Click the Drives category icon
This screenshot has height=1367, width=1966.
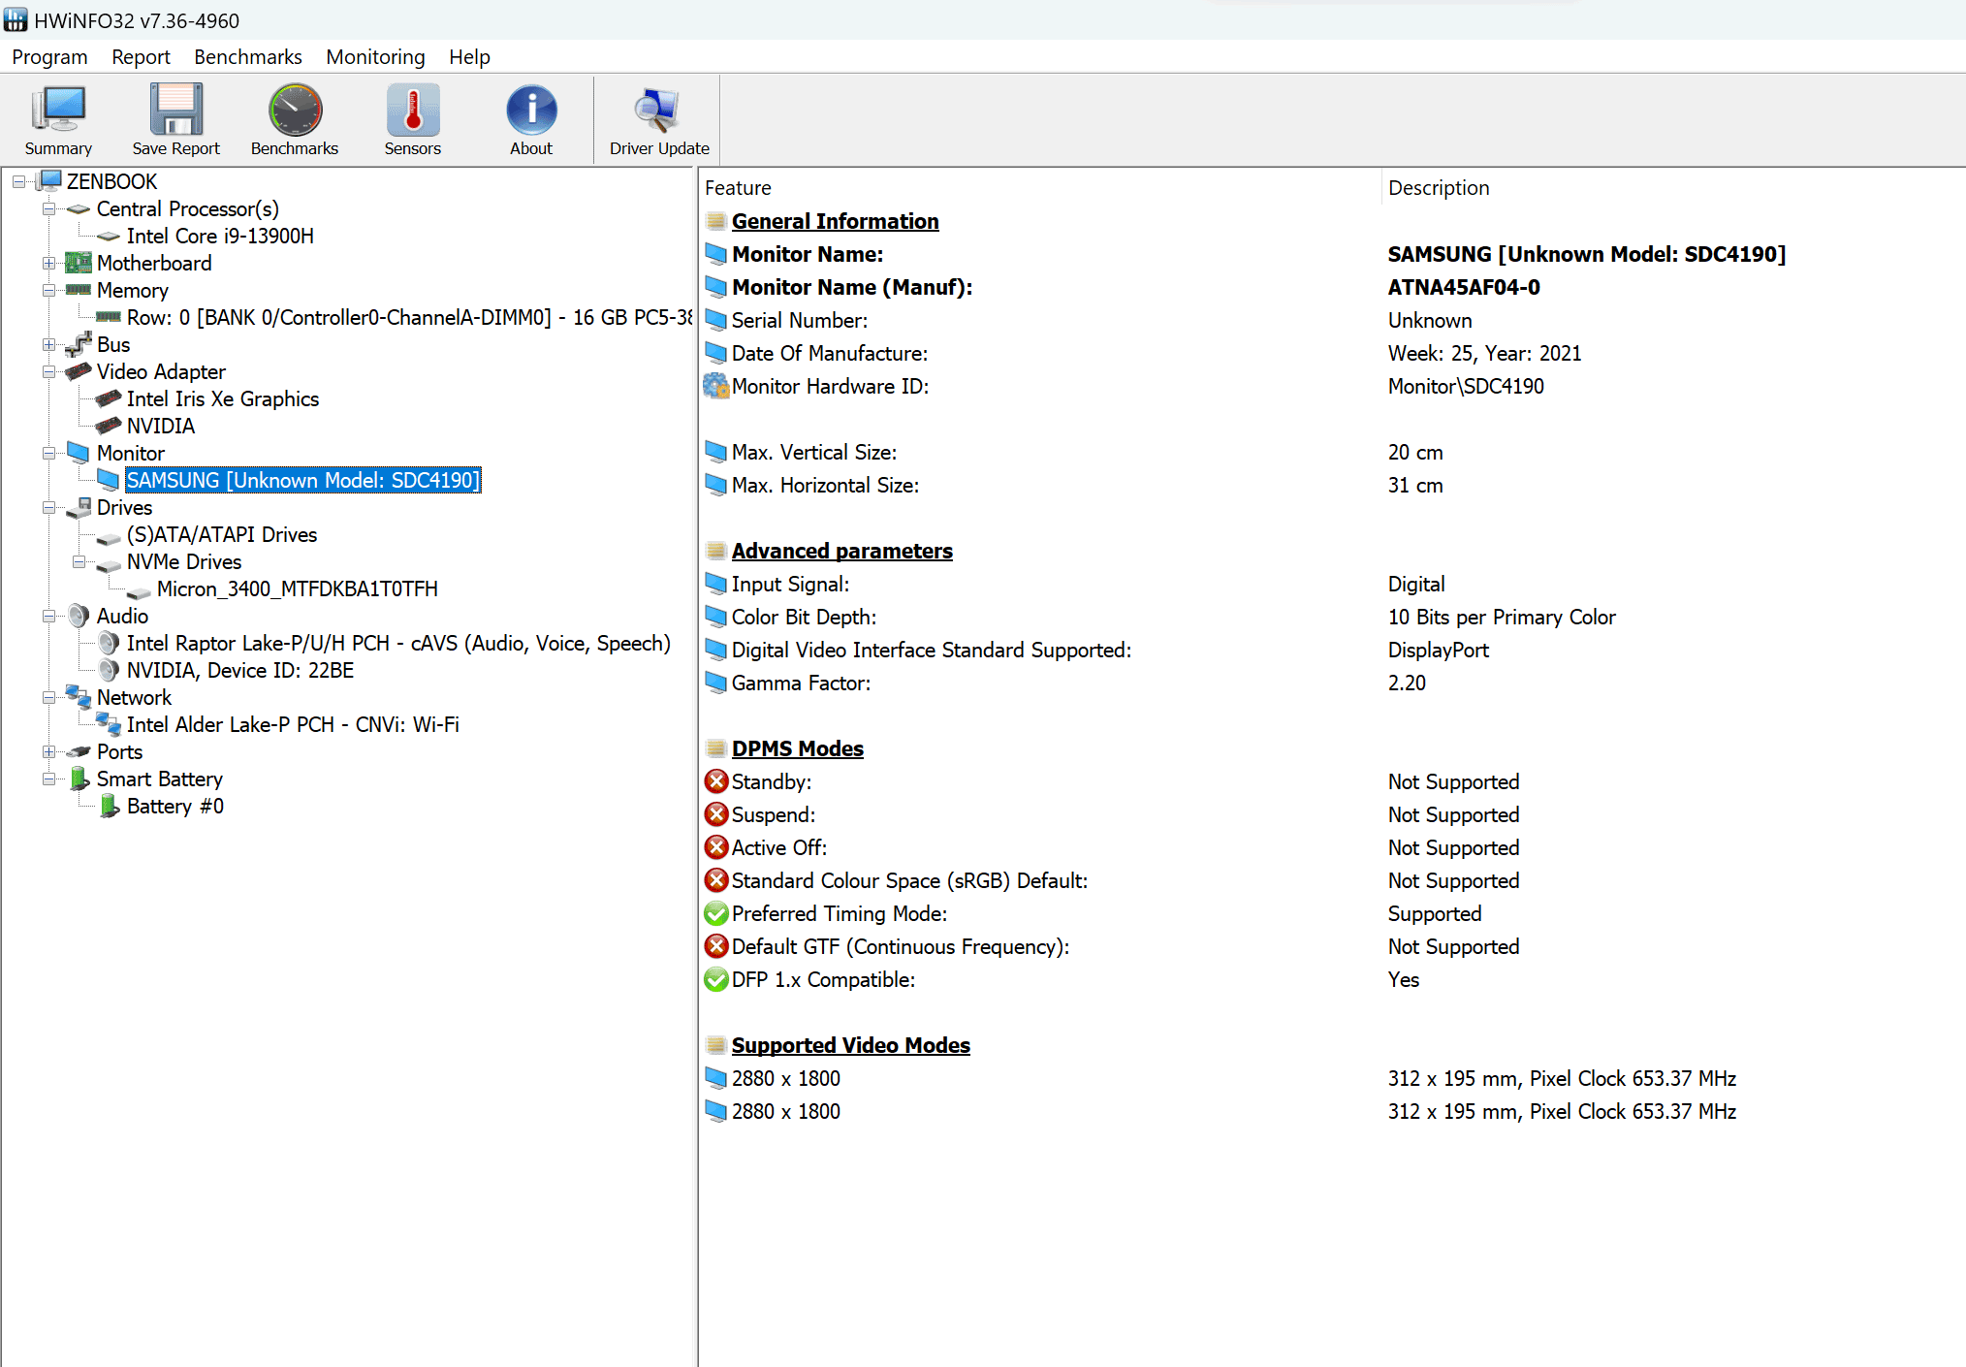(78, 507)
